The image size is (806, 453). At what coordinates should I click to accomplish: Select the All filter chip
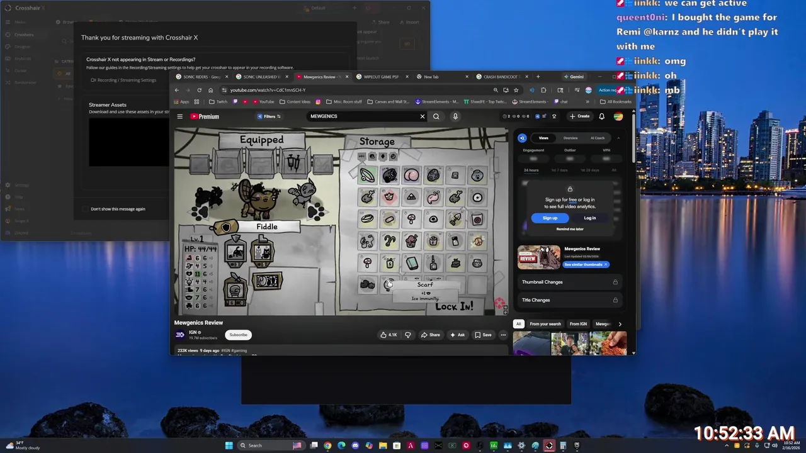519,324
